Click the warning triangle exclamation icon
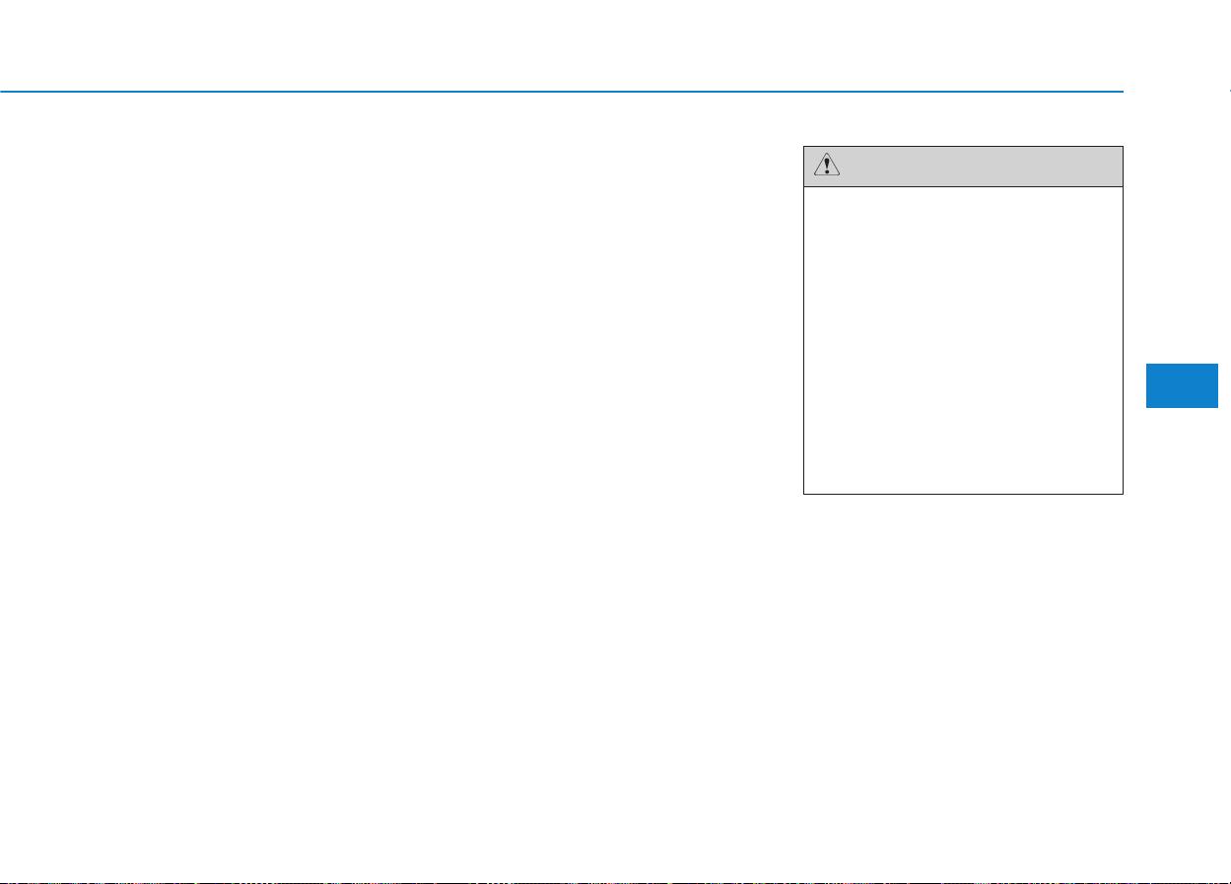 coord(826,166)
